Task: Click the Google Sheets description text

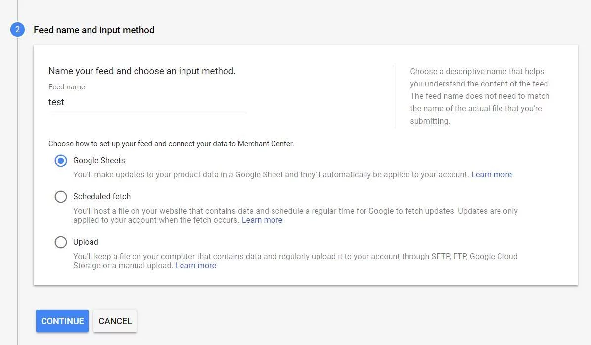Action: [271, 174]
